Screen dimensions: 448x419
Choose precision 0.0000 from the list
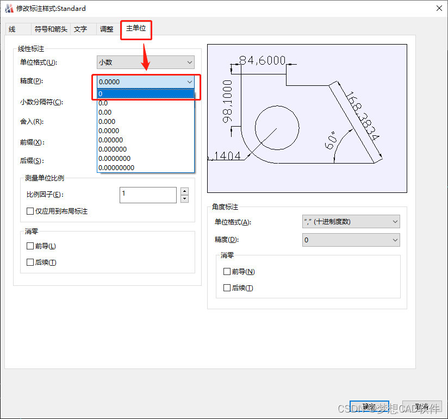tap(145, 131)
